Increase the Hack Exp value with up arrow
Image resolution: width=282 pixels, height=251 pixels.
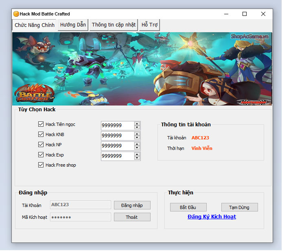point(137,154)
